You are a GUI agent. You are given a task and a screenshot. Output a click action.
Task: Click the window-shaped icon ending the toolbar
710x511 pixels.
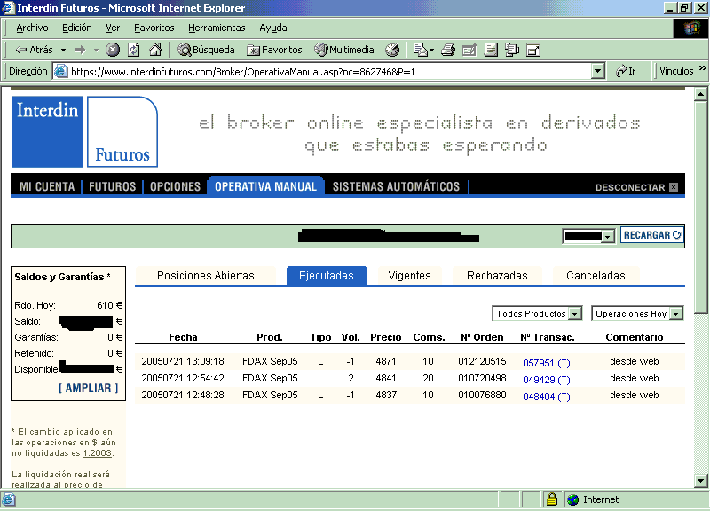[533, 50]
